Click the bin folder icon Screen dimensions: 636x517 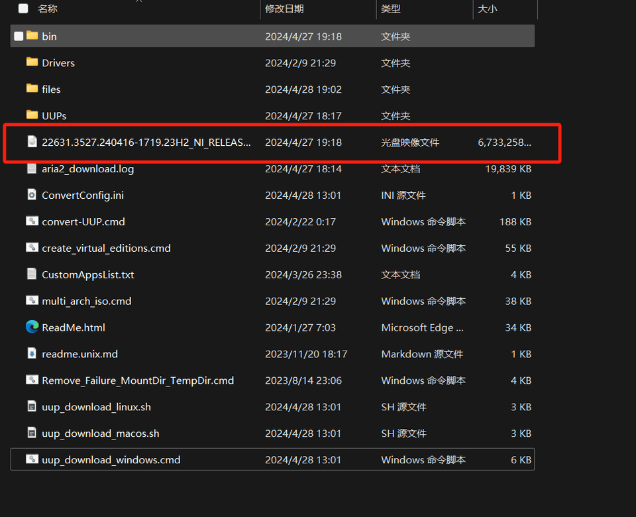pos(32,36)
